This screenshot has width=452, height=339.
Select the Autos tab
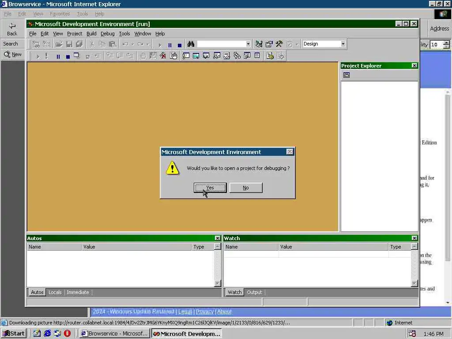(x=37, y=292)
